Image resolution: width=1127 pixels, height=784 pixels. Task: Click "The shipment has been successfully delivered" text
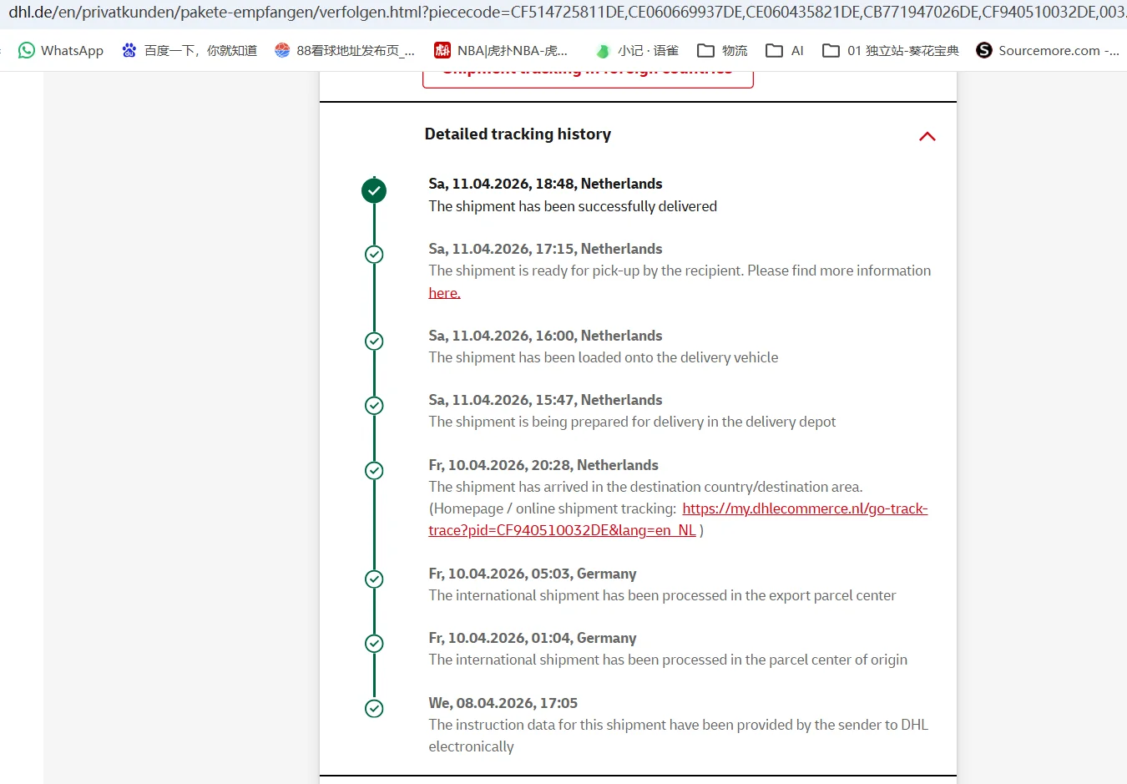tap(573, 206)
